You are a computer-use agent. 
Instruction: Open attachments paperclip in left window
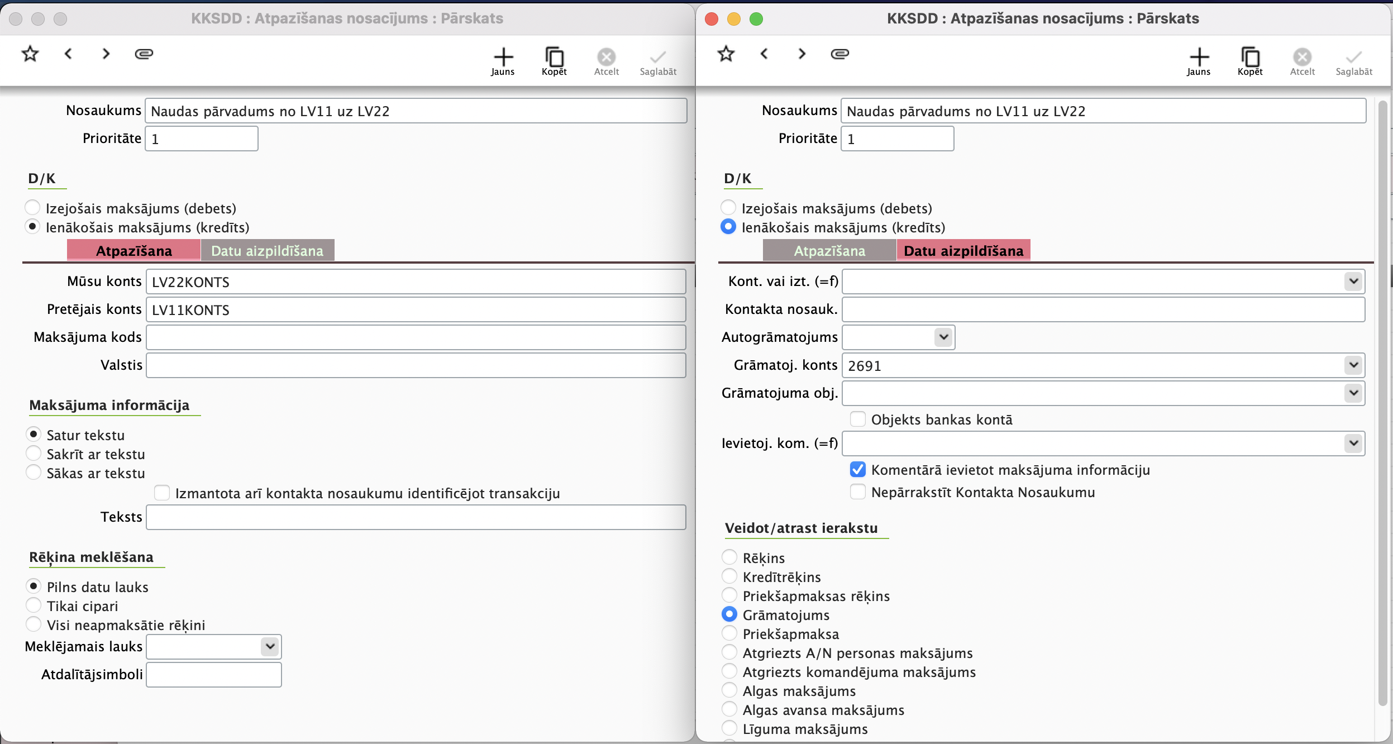coord(144,54)
